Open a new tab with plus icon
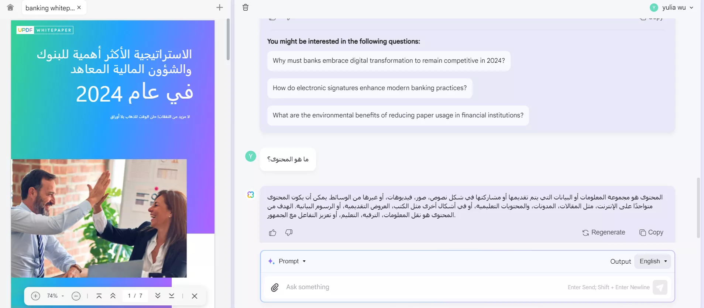The image size is (704, 308). pyautogui.click(x=220, y=7)
